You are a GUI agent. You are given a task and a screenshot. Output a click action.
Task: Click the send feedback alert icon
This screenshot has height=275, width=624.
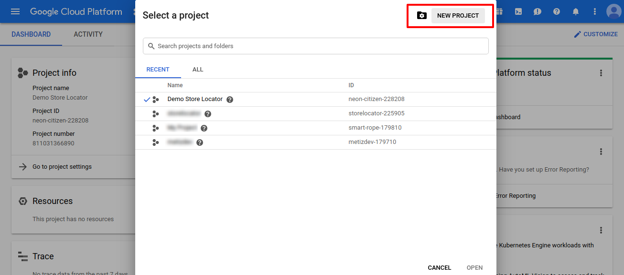point(538,11)
